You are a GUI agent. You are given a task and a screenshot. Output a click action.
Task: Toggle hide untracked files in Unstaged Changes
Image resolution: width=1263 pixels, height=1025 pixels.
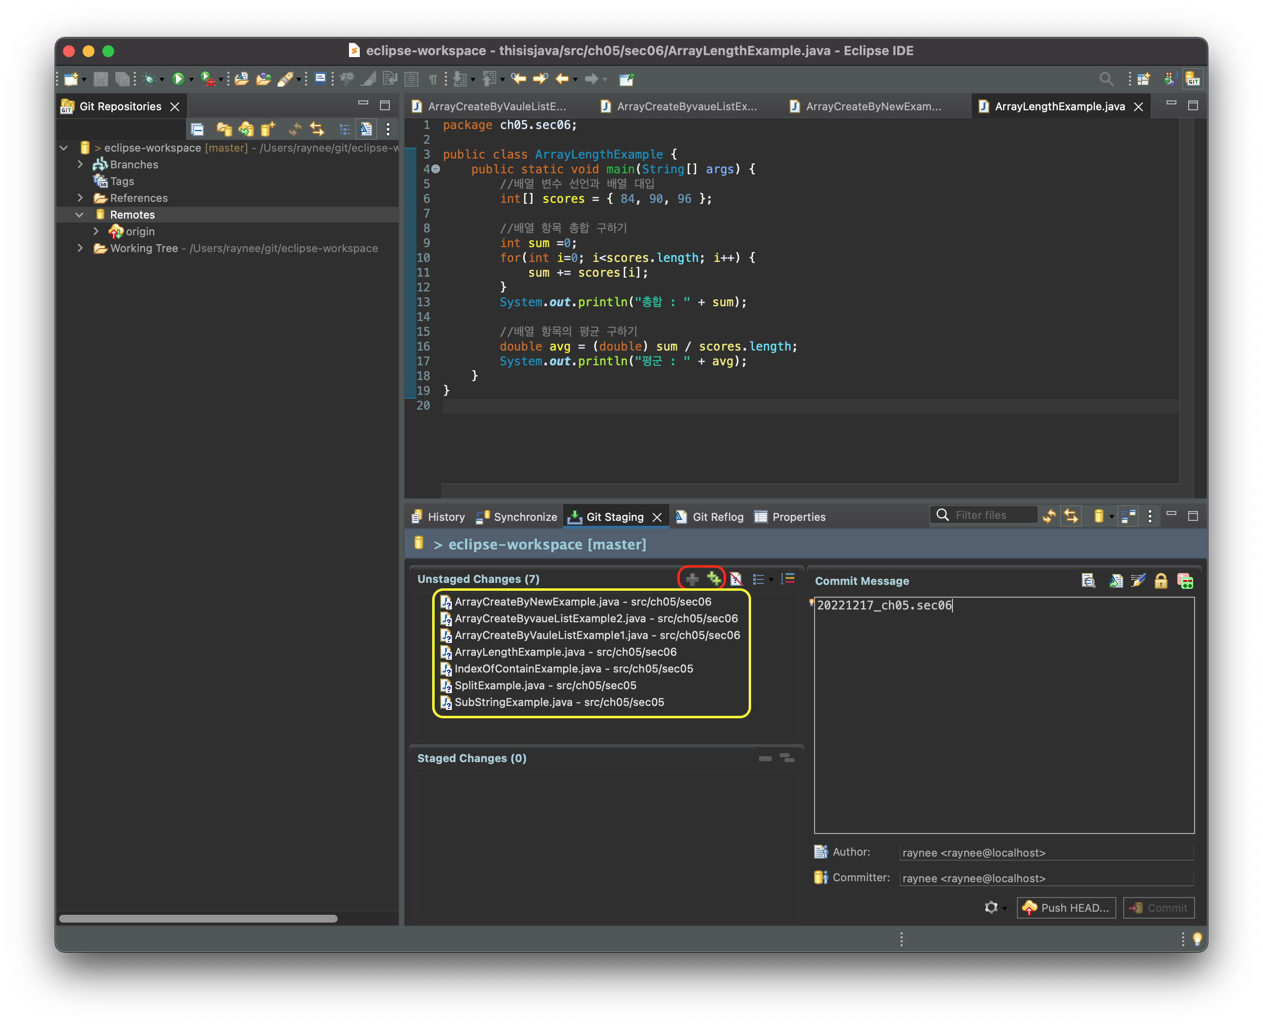point(736,578)
